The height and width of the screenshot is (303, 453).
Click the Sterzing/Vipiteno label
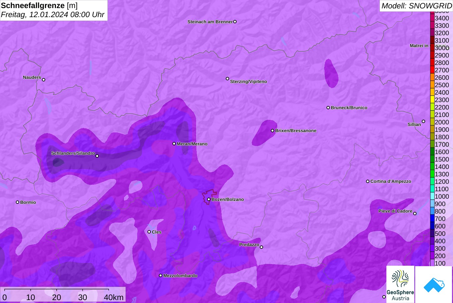pyautogui.click(x=249, y=81)
